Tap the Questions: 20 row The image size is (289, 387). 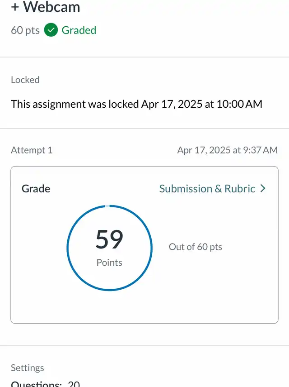point(45,384)
